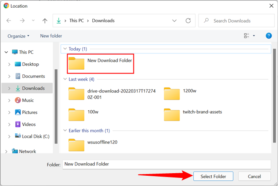Screen dimensions: 278x186
Task: Expand the Pictures tree node
Action: tap(9, 112)
